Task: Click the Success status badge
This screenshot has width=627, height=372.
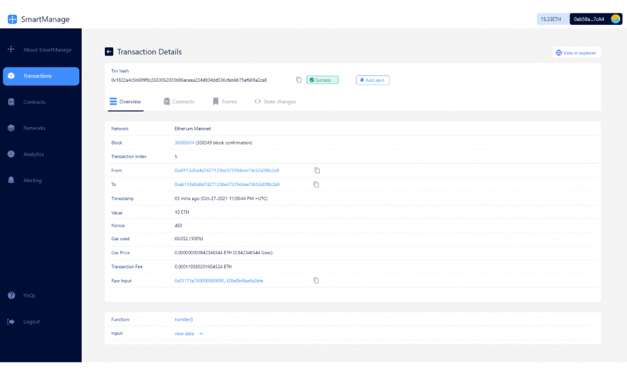Action: point(322,79)
